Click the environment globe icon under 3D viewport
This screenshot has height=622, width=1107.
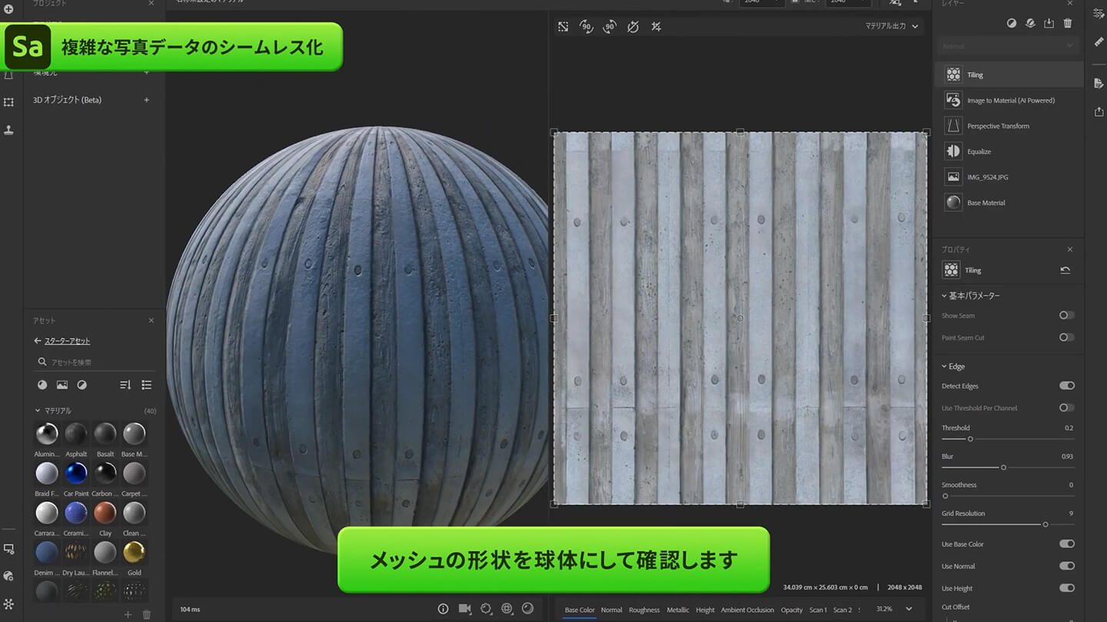point(507,609)
